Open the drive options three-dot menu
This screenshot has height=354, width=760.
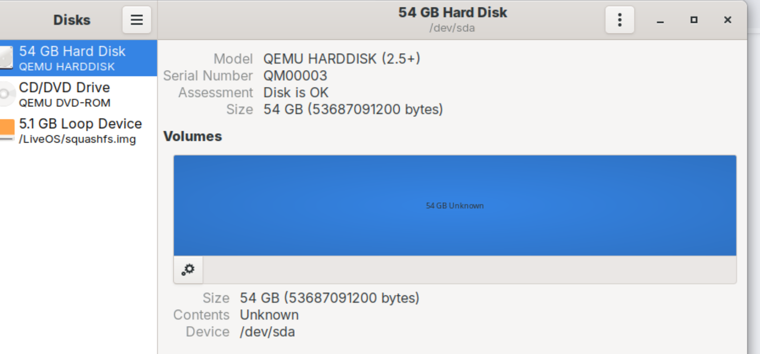(x=619, y=20)
